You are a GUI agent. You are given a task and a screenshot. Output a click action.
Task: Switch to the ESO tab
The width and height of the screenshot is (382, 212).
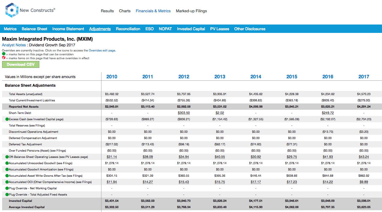149,29
